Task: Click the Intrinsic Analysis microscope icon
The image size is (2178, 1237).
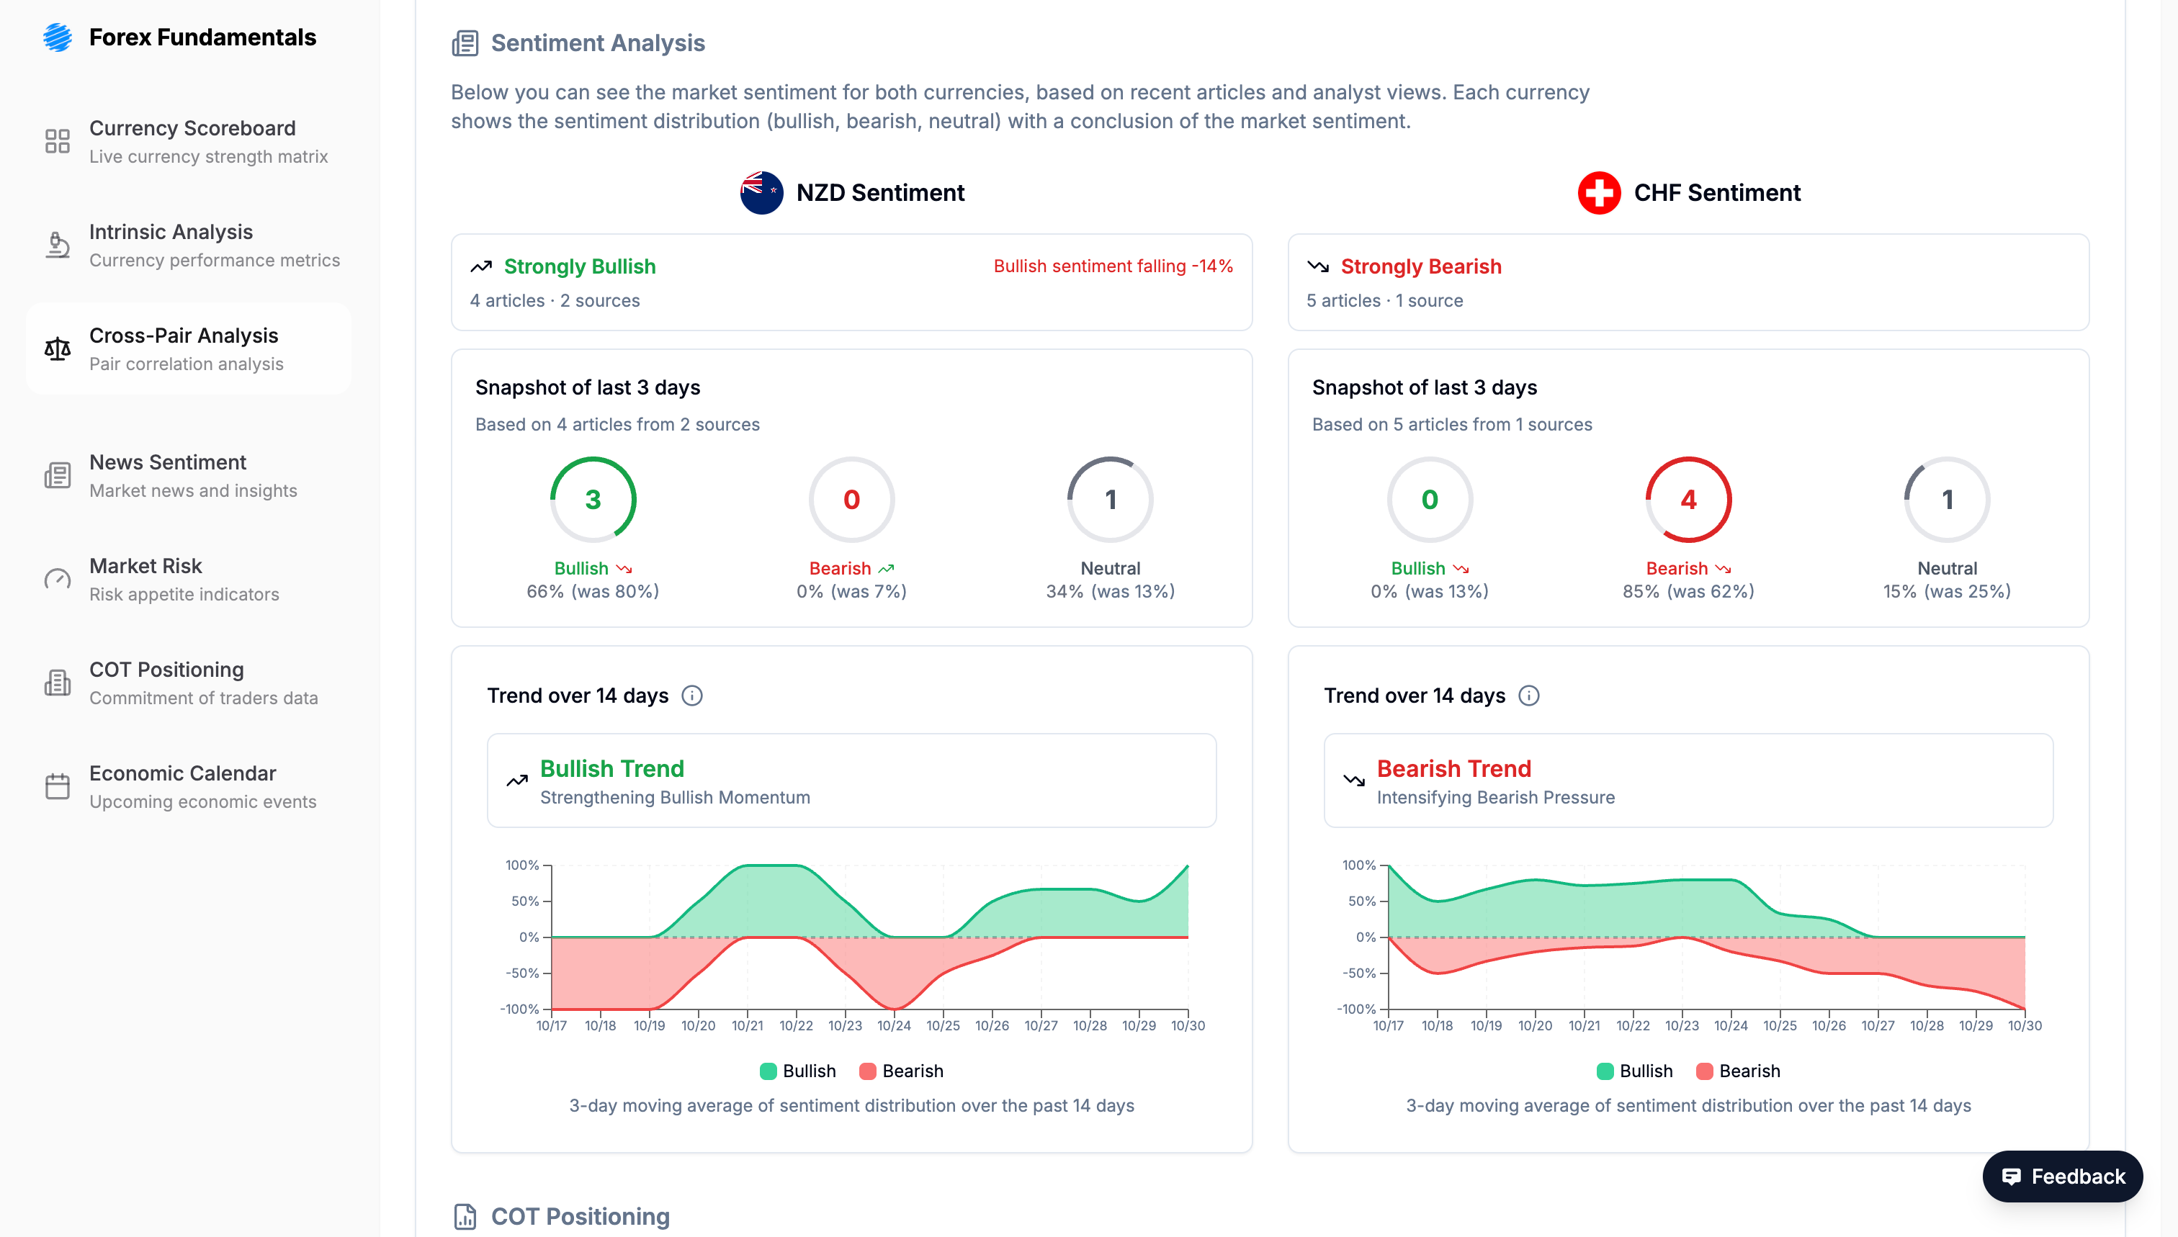Action: pos(57,245)
